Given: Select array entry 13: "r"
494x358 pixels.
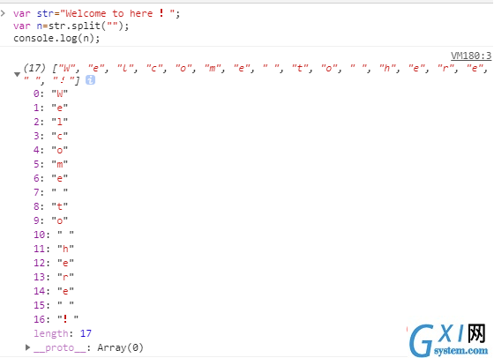Looking at the screenshot, I should pos(54,277).
